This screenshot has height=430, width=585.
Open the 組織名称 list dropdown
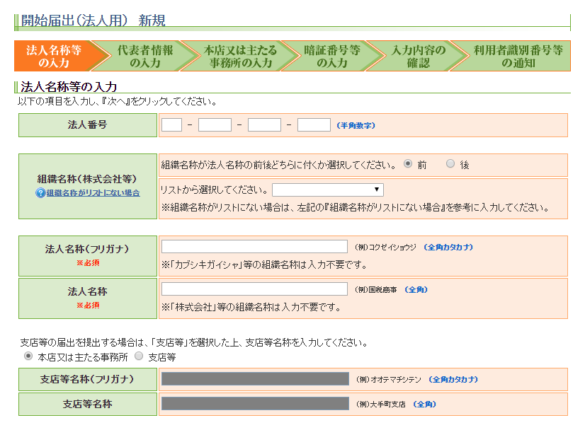tap(328, 190)
